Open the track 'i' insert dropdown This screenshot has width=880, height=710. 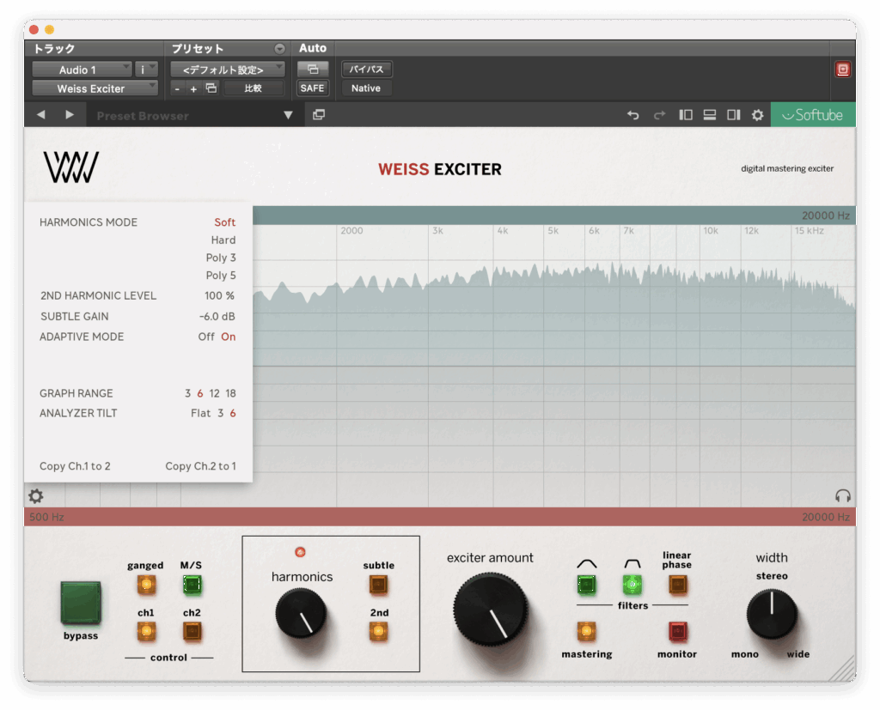point(146,70)
